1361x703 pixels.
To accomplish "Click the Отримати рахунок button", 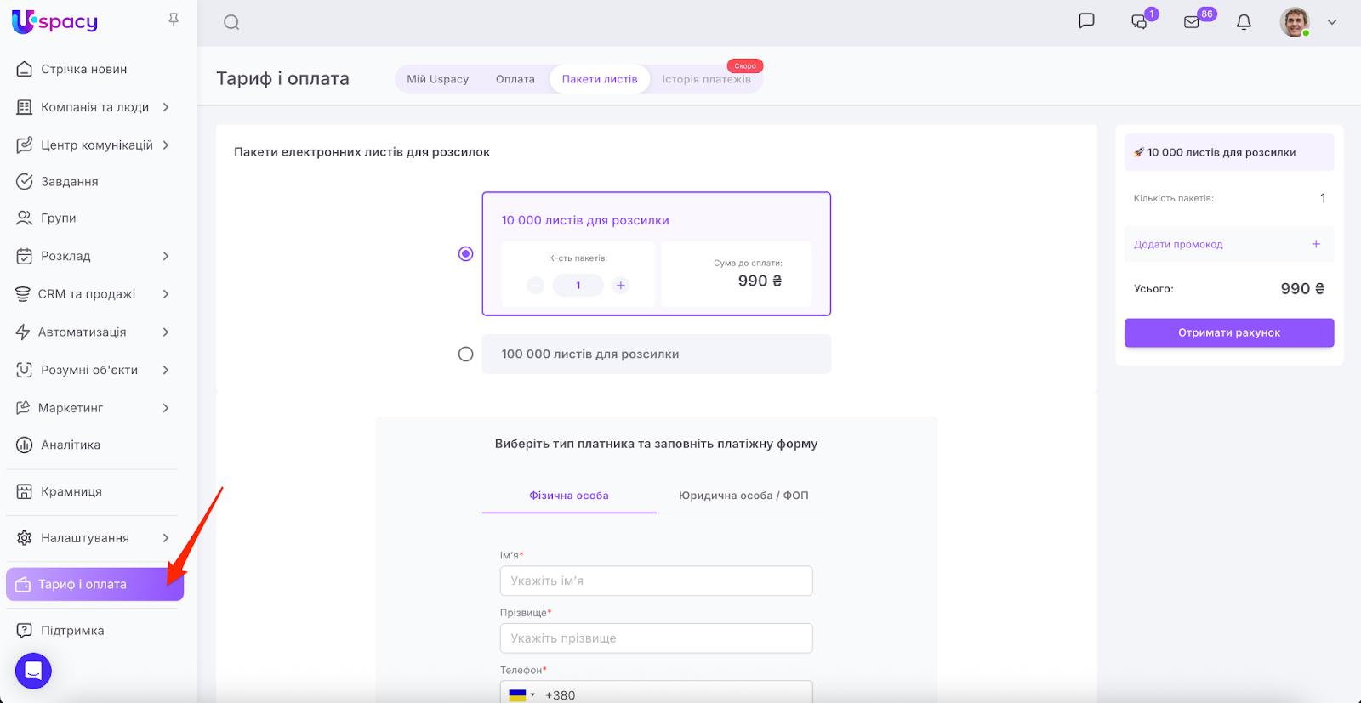I will (1228, 333).
